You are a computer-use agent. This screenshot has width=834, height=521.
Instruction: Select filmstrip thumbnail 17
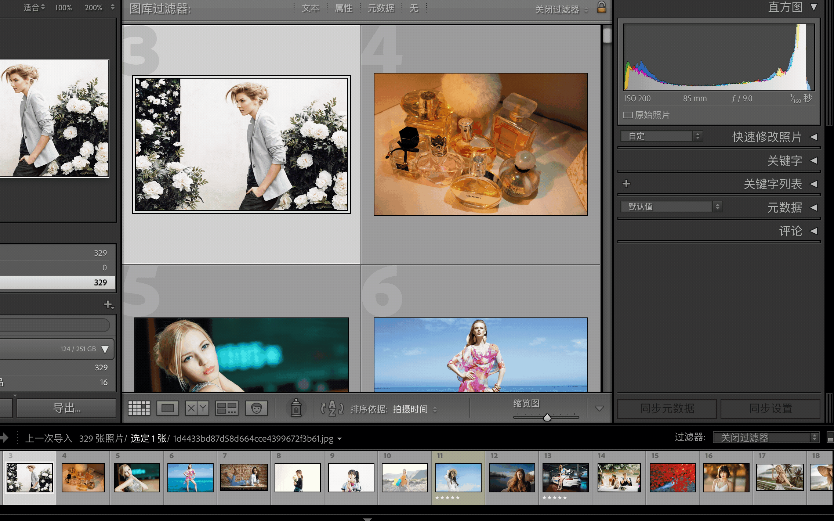pyautogui.click(x=780, y=477)
